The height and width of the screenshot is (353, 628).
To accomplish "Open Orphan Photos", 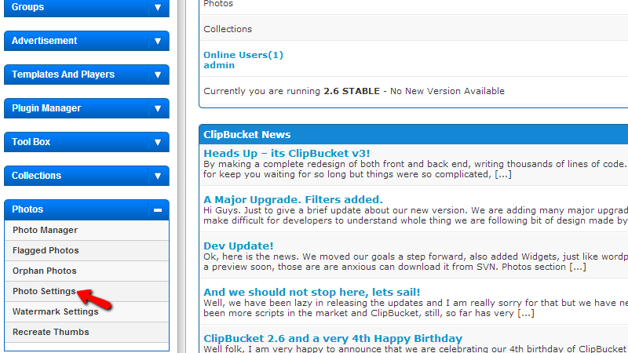I will (86, 271).
